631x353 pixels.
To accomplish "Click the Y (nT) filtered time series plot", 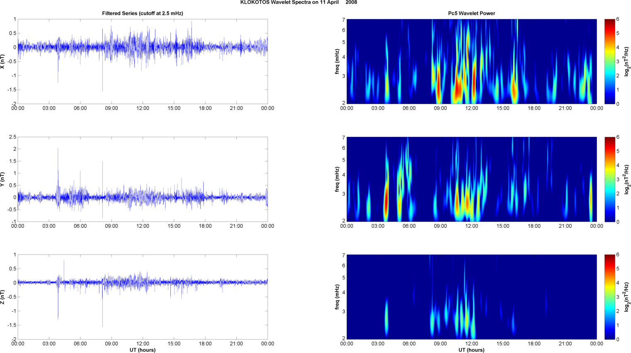I will [x=143, y=179].
